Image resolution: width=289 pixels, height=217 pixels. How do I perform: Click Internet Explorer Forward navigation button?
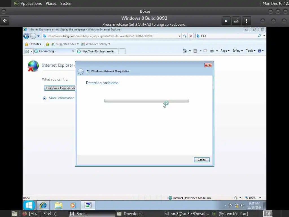(x=33, y=36)
